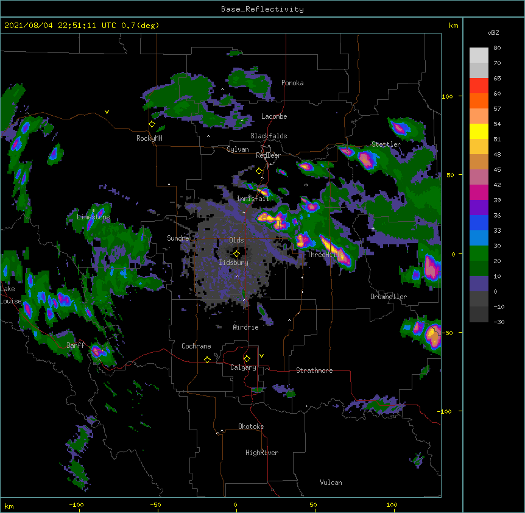Click the yellow diamond marker below RedDeer

(259, 171)
